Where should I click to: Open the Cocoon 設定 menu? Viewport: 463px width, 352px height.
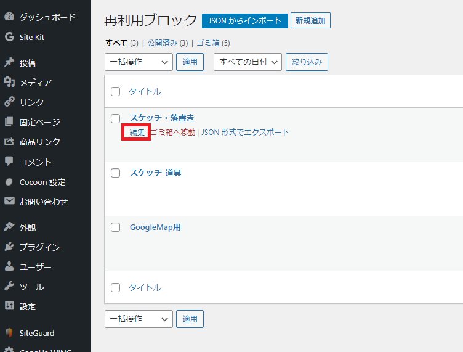(42, 182)
